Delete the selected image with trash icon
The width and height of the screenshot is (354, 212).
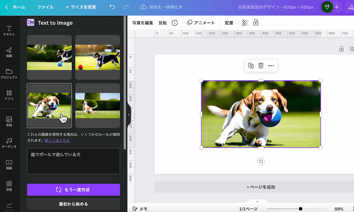click(261, 66)
